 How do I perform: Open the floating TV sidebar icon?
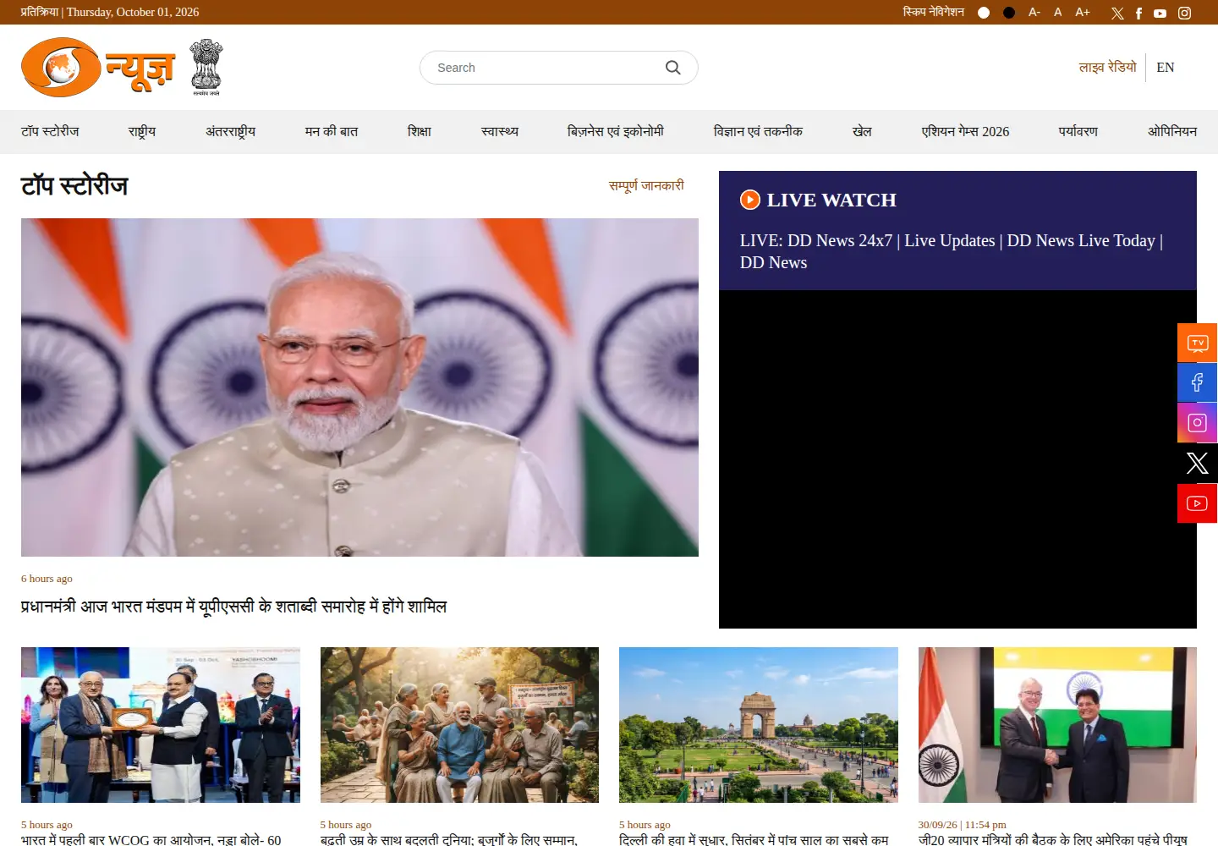(x=1197, y=343)
